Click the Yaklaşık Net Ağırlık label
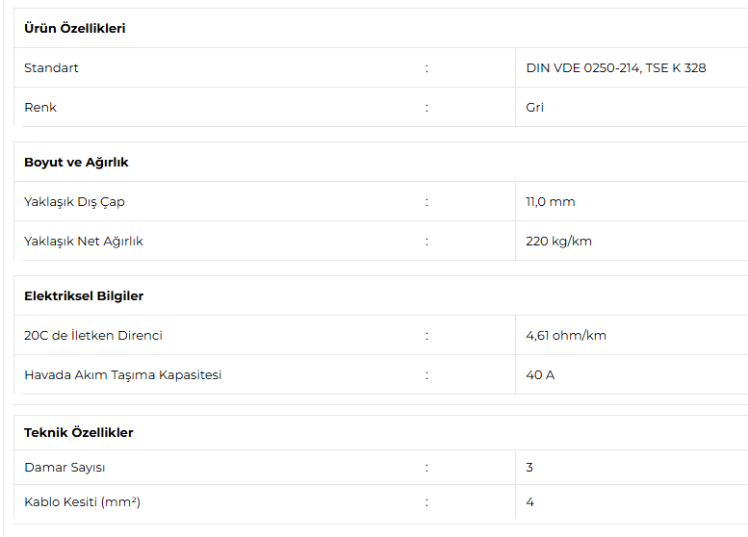748x537 pixels. coord(84,242)
